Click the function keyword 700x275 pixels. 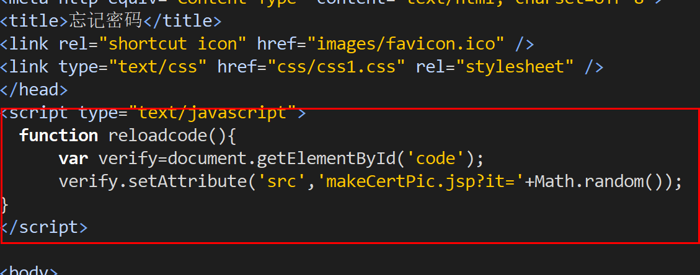58,136
